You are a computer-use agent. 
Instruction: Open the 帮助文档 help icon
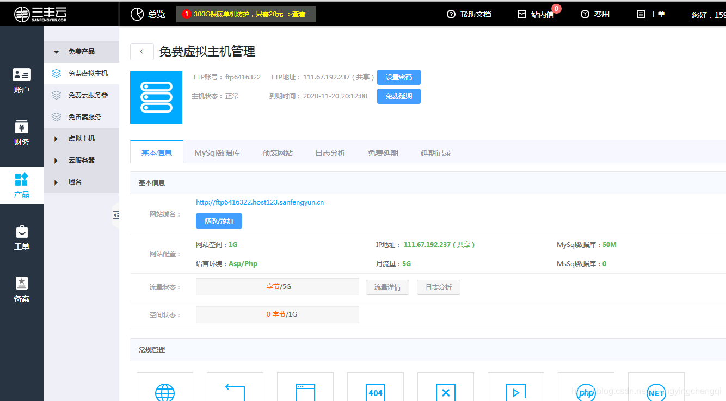451,14
